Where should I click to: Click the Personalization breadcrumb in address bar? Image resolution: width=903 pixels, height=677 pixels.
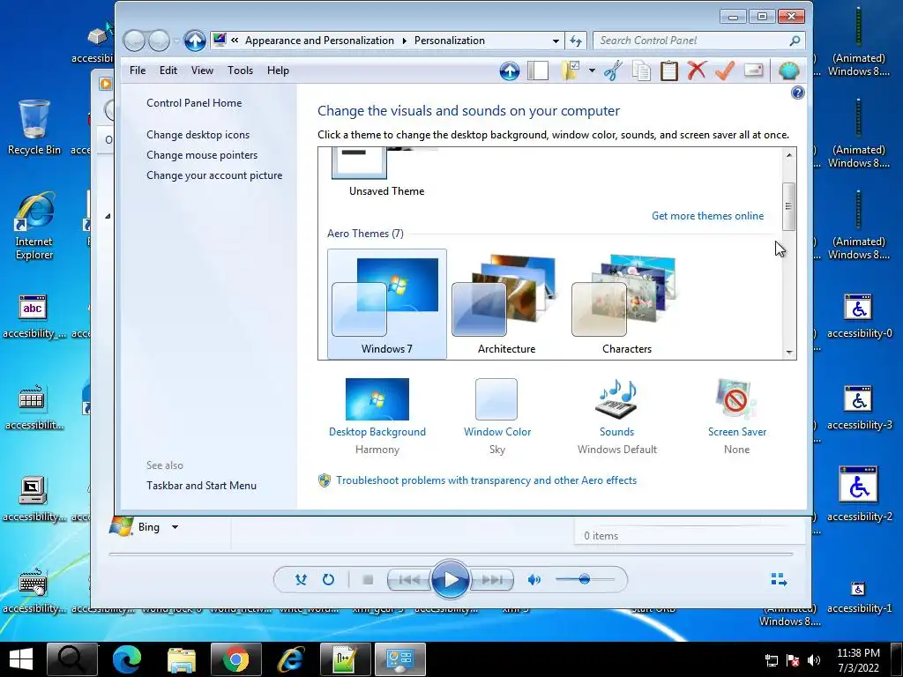coord(449,41)
